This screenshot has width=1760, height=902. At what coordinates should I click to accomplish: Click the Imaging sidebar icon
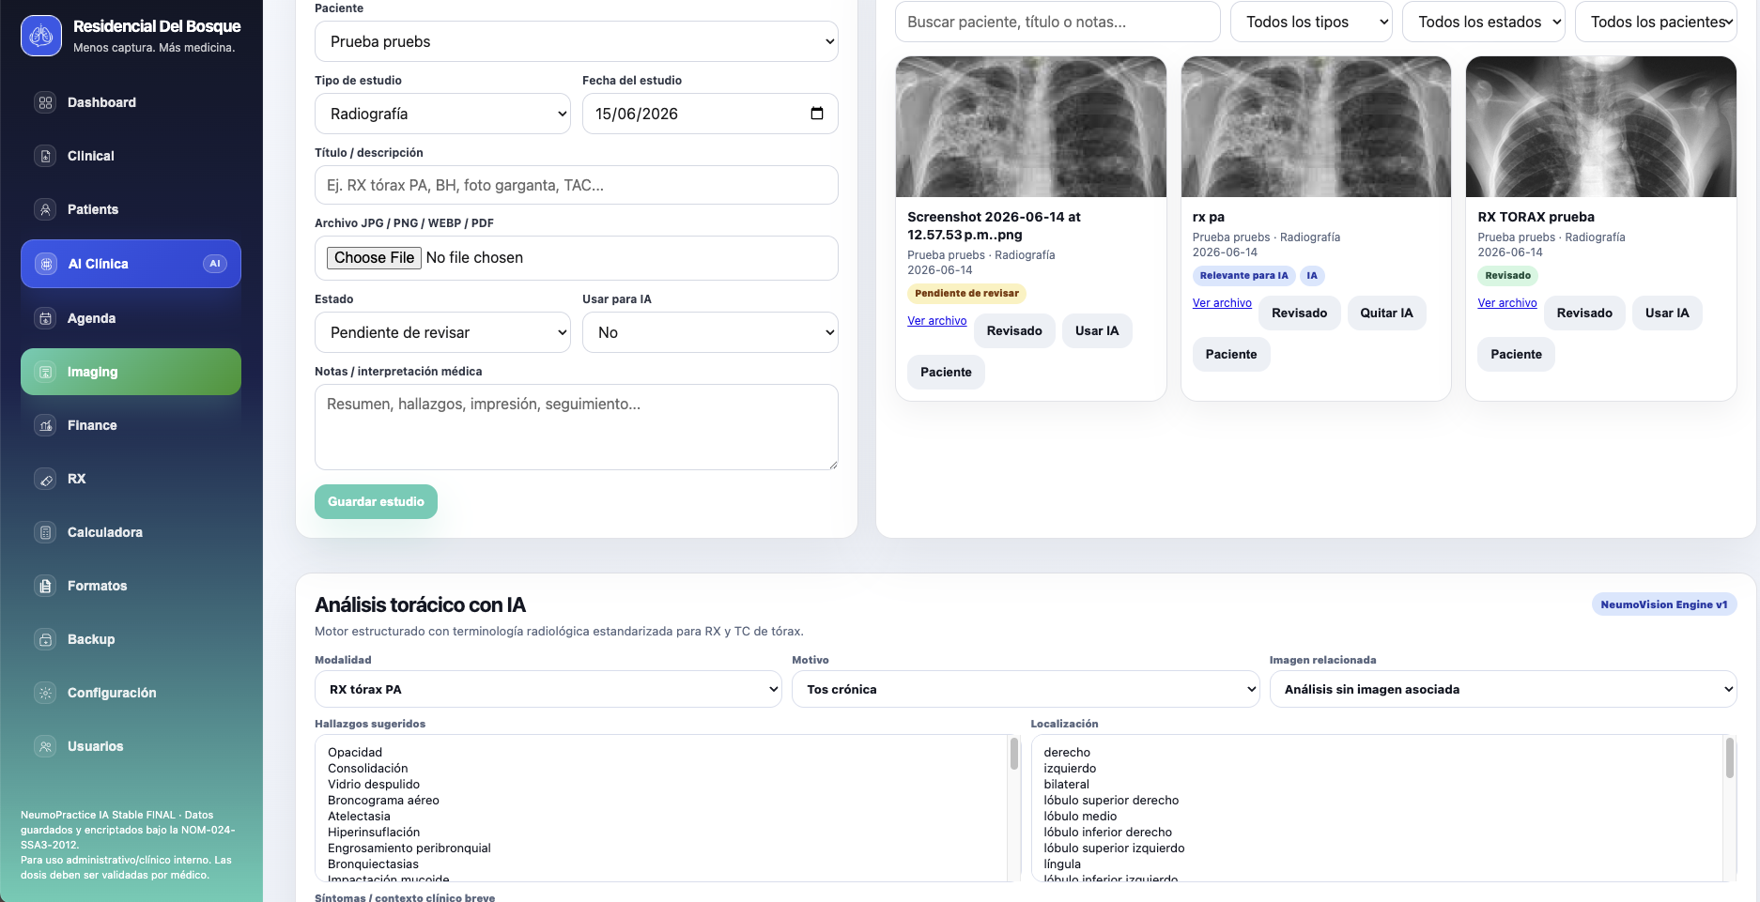[45, 372]
